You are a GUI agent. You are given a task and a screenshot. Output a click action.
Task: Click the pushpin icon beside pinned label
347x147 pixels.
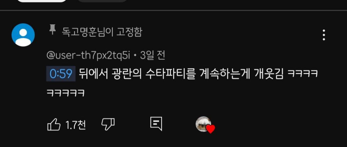click(52, 30)
